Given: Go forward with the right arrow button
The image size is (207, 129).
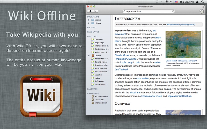Looking at the screenshot, I should (95, 11).
